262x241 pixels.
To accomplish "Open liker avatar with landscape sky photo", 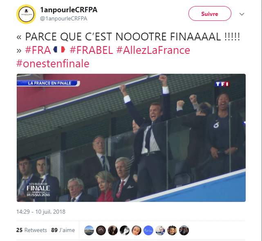I will (89, 230).
